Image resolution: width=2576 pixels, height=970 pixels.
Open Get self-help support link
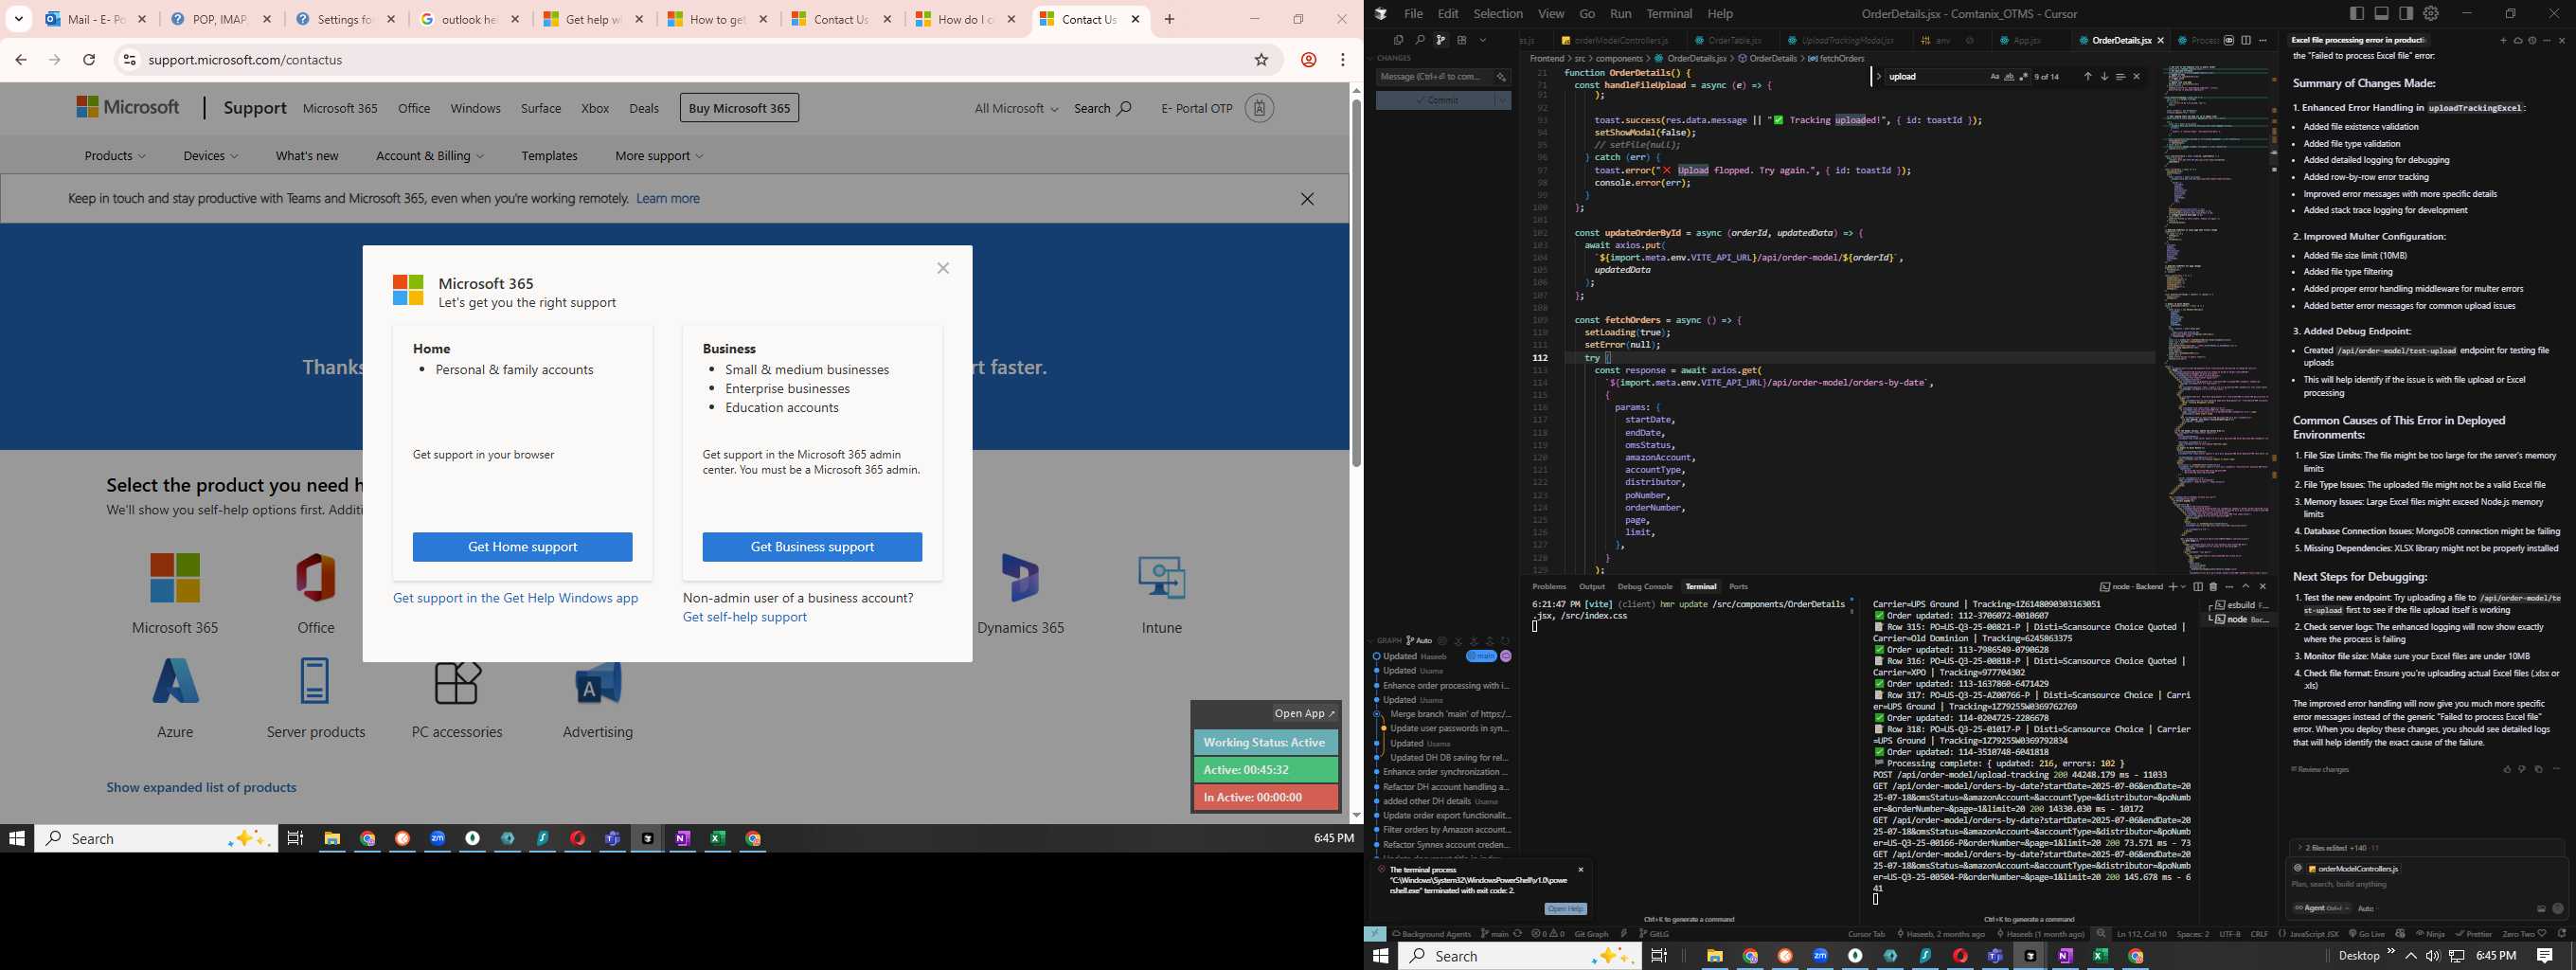coord(745,617)
